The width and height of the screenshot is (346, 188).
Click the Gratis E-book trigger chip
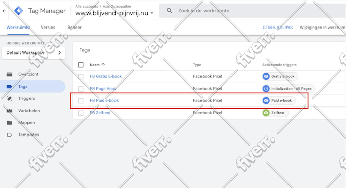(x=280, y=76)
